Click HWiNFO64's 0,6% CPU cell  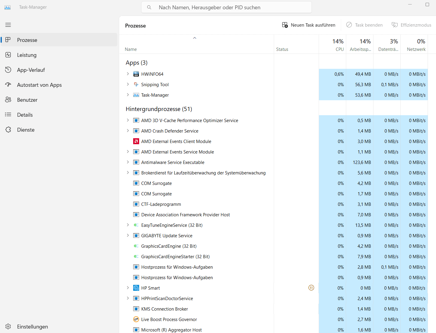click(x=332, y=74)
